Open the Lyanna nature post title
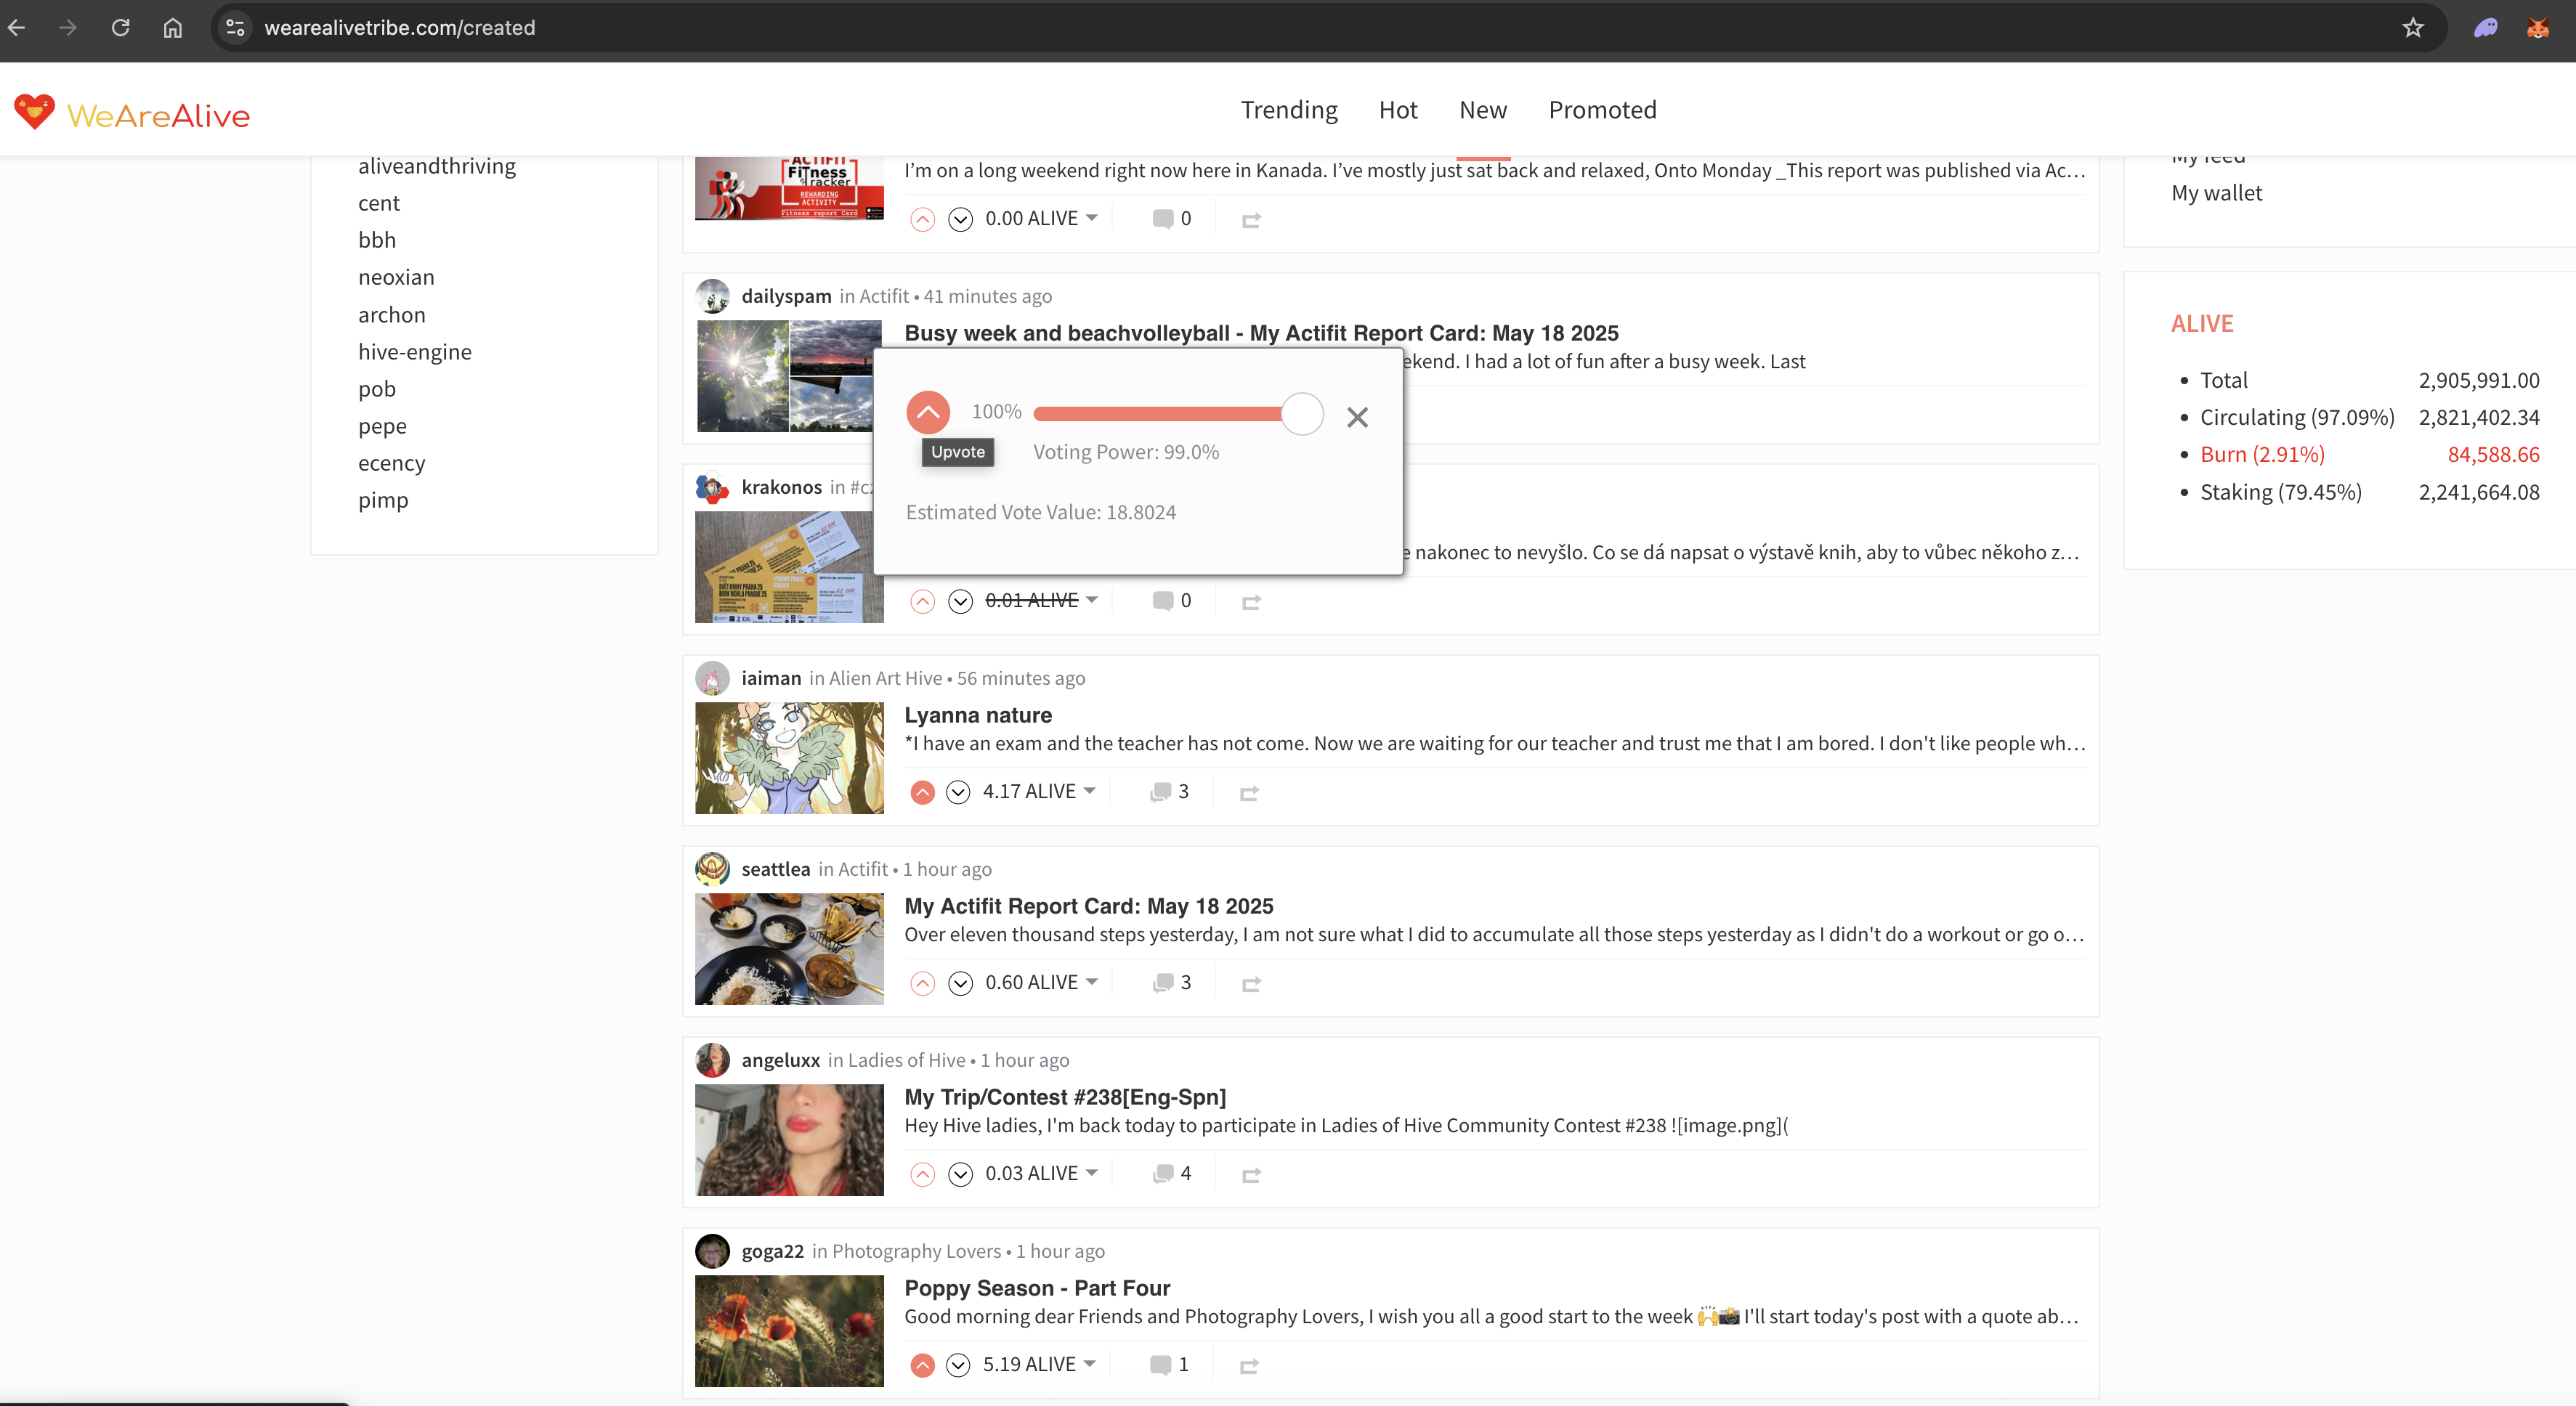Screen dimensions: 2576x1406 pos(978,715)
